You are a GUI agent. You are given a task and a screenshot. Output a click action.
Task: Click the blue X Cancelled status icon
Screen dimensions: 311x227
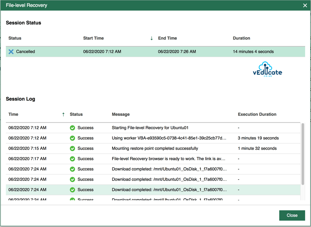10,51
